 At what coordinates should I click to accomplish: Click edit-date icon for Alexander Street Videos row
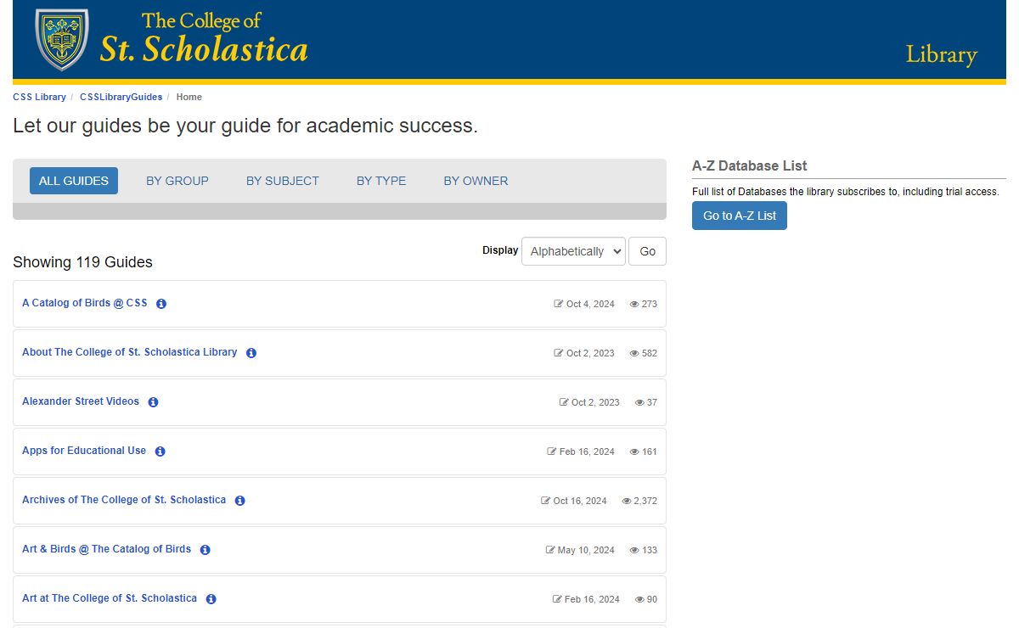point(564,402)
